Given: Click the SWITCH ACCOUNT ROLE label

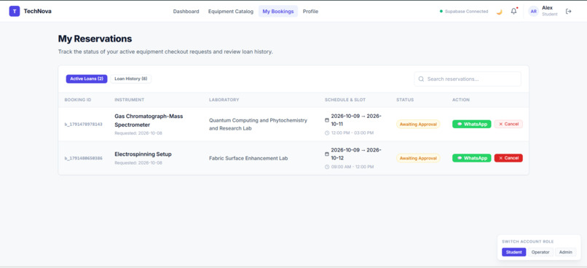Looking at the screenshot, I should coord(527,242).
